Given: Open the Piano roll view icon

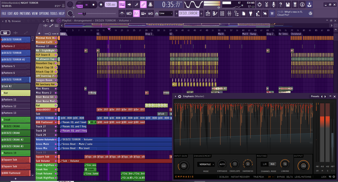Looking at the screenshot, I should [215, 13].
